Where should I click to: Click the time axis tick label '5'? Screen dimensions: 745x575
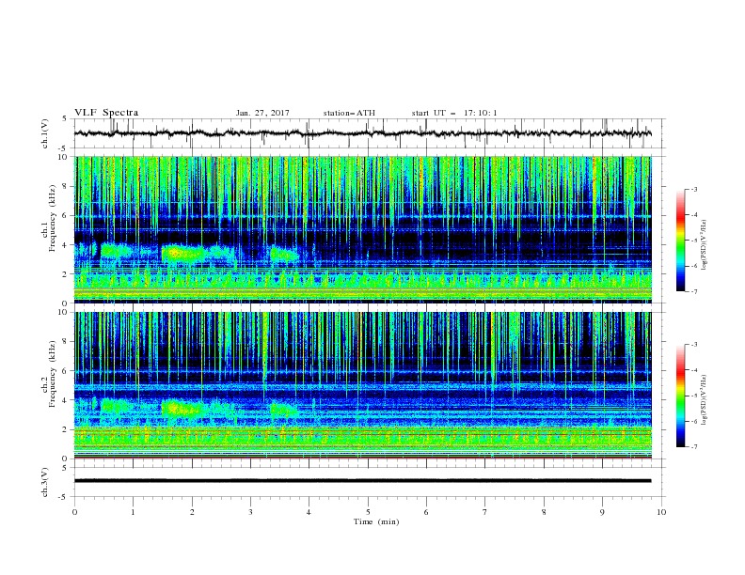[x=368, y=512]
